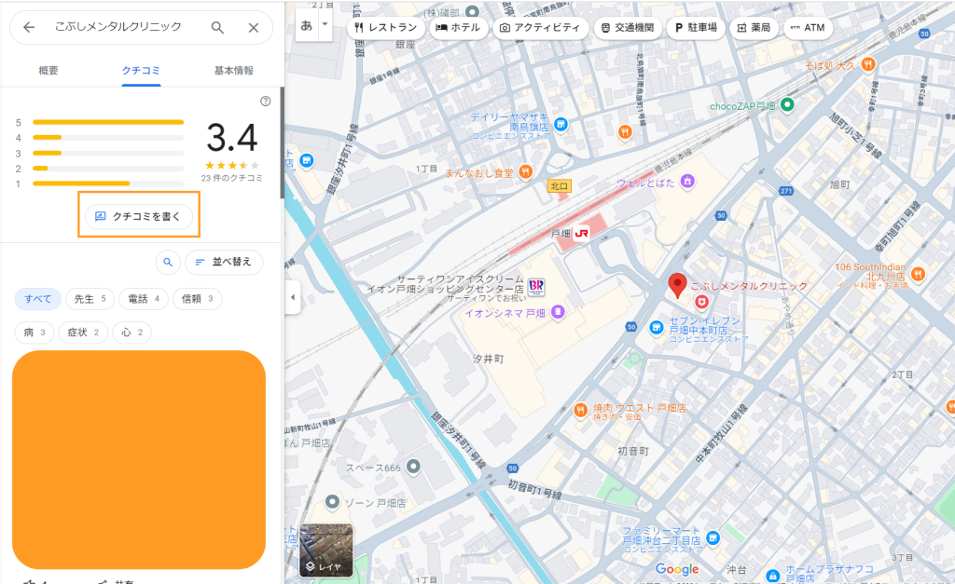955x584 pixels.
Task: Click the magnifier search icon in search box
Action: (217, 28)
